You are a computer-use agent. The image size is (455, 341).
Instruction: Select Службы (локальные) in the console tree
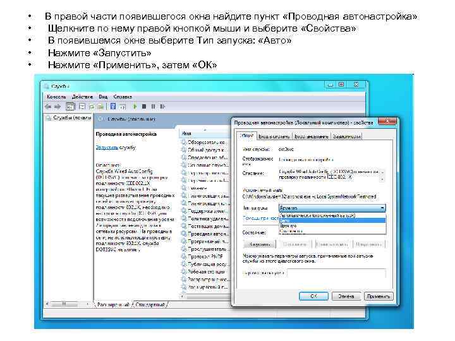pyautogui.click(x=69, y=117)
